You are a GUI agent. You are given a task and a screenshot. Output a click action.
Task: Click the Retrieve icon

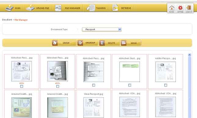[115, 8]
